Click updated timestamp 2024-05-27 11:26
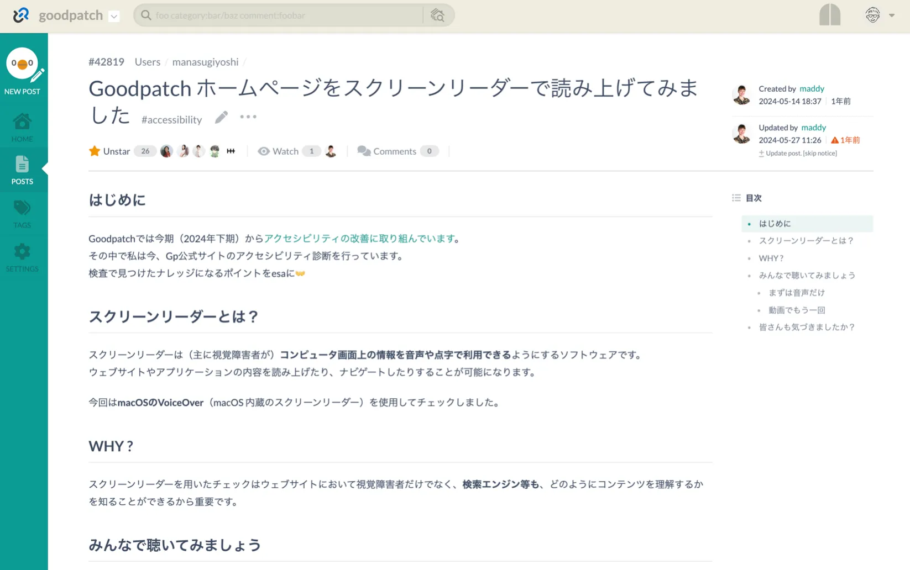 (789, 140)
